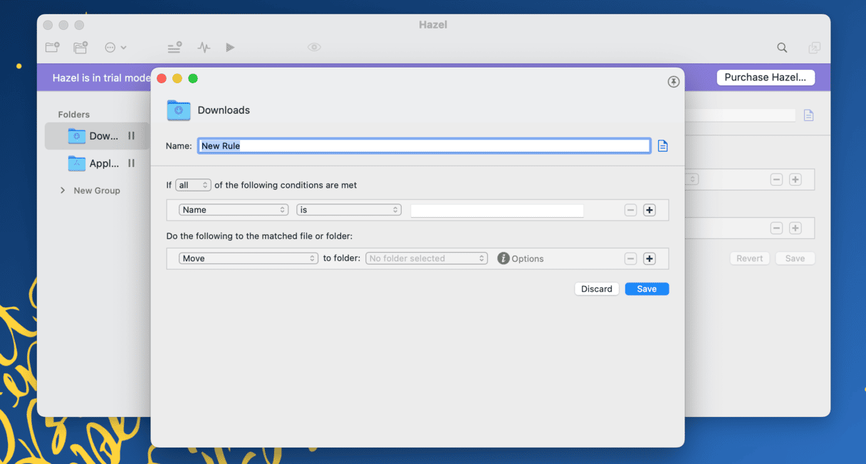Click the add rule toolbar icon
Image resolution: width=866 pixels, height=464 pixels.
pyautogui.click(x=174, y=48)
